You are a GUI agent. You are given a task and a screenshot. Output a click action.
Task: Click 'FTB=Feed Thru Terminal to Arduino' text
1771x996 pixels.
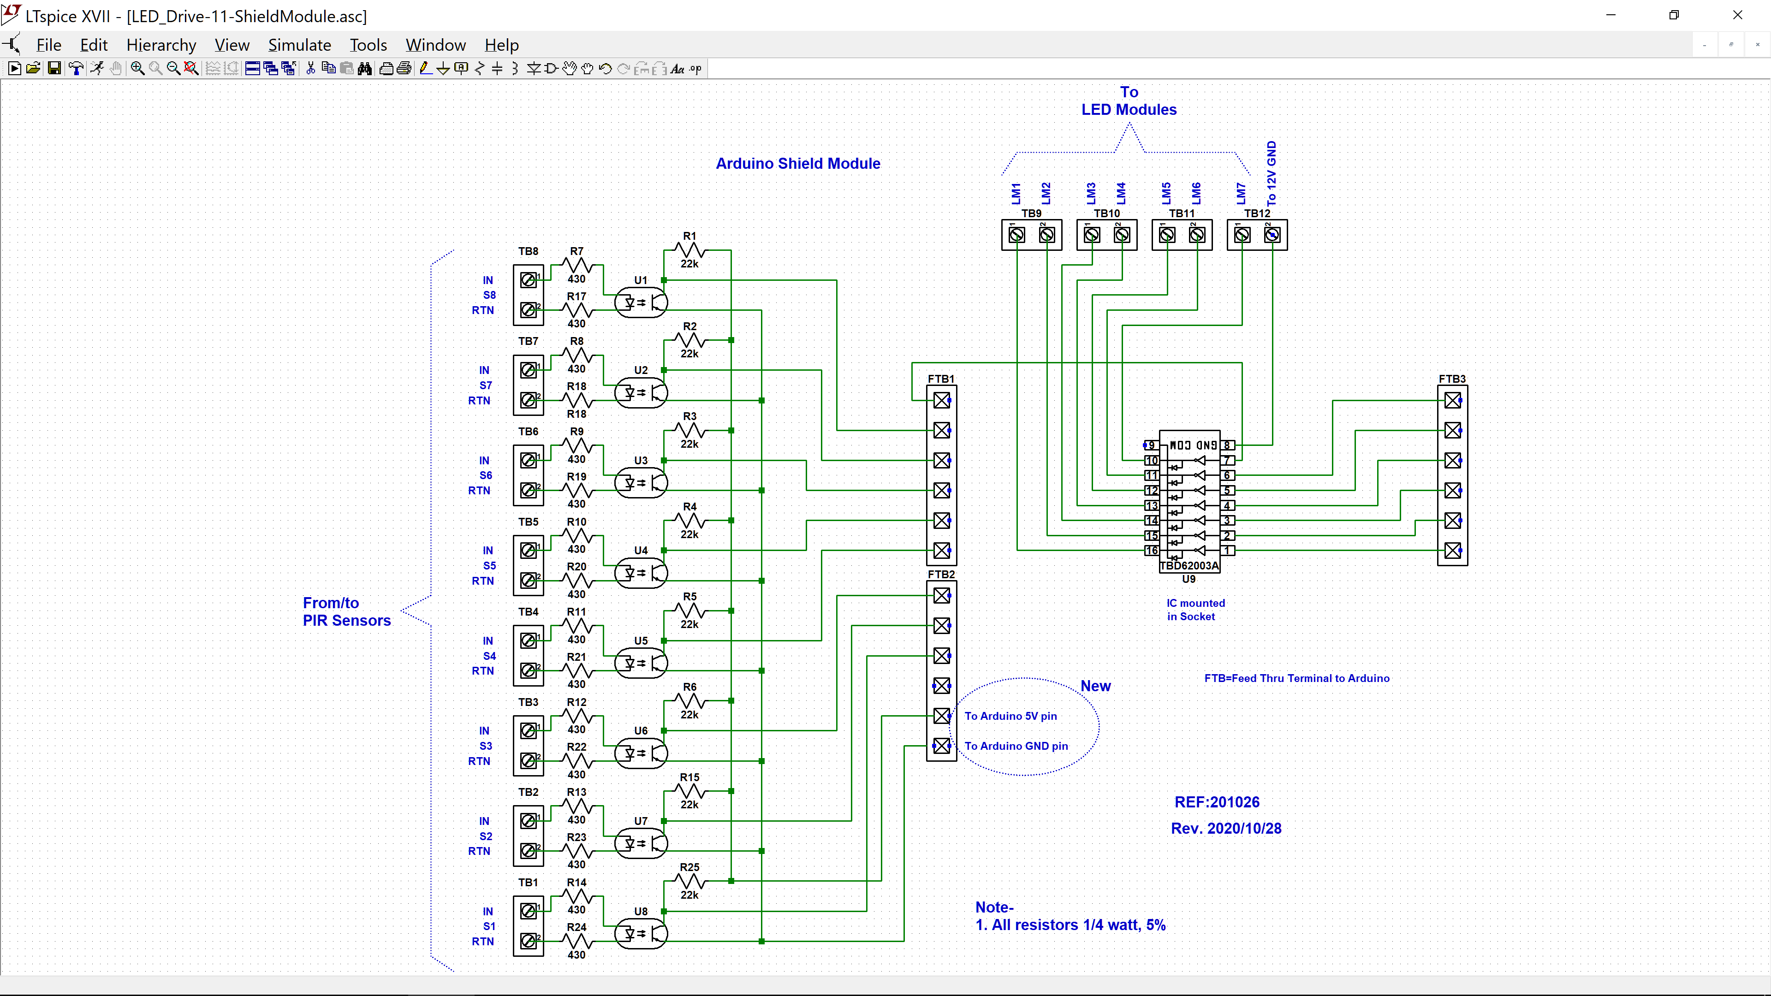tap(1296, 678)
